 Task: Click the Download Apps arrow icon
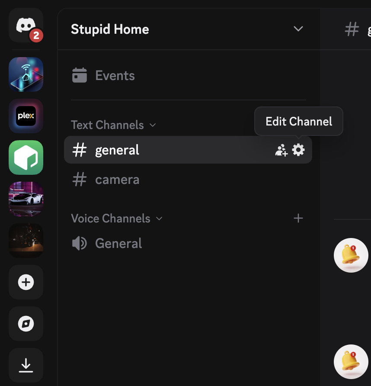26,365
